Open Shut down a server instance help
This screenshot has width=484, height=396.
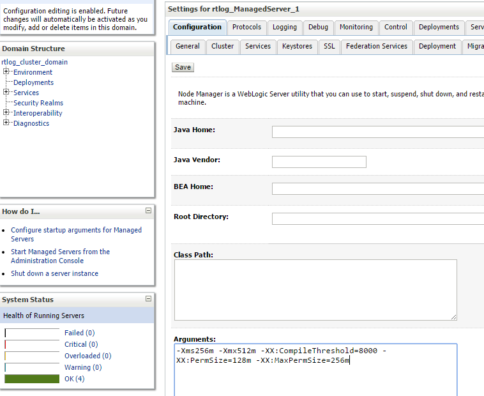(55, 273)
